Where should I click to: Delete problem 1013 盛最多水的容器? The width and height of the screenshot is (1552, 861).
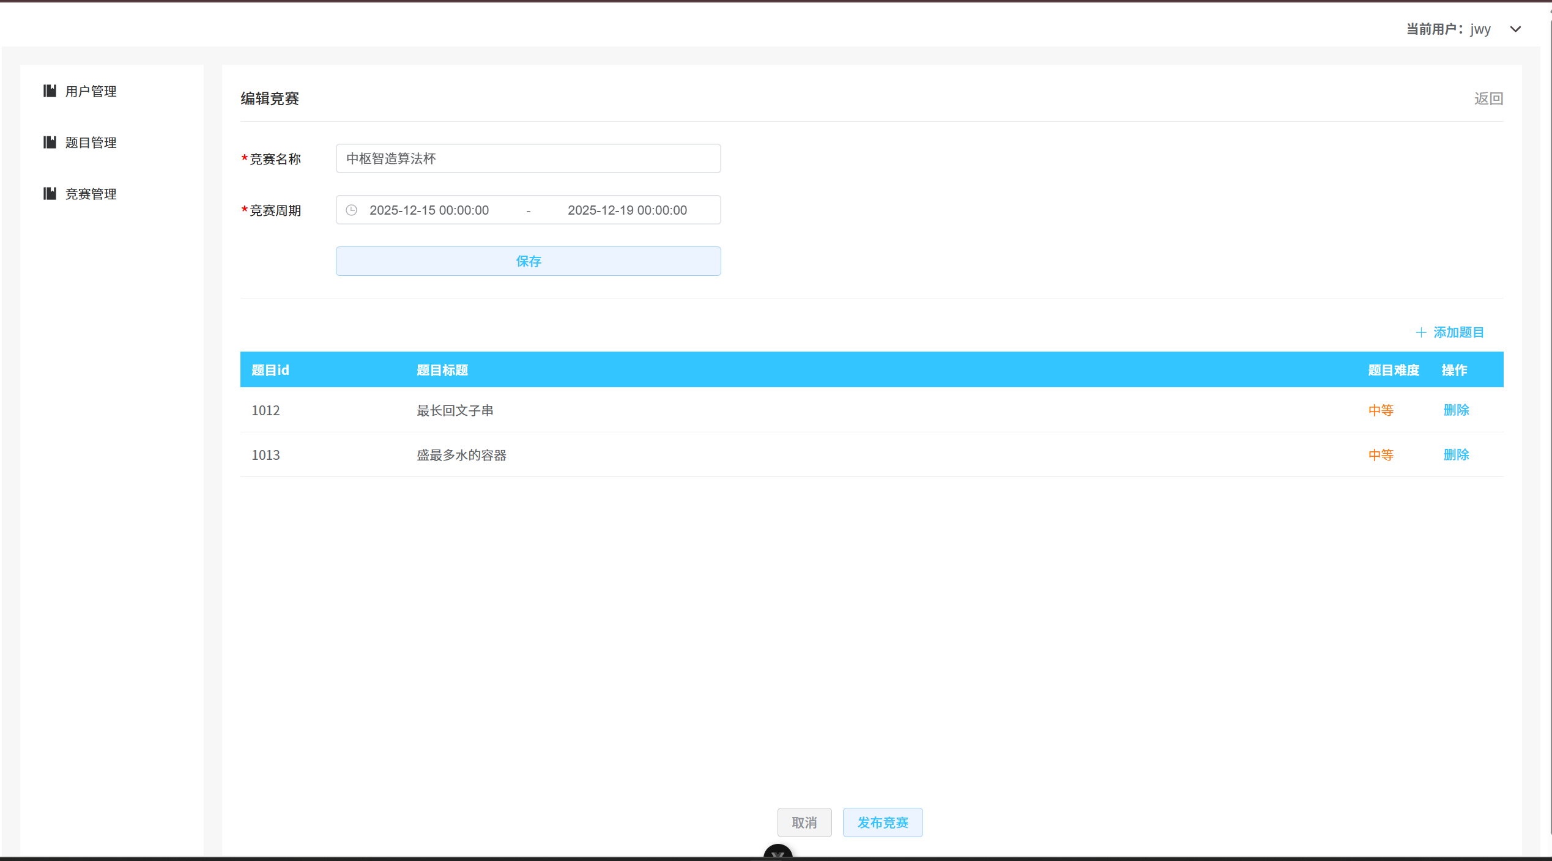[x=1456, y=454]
